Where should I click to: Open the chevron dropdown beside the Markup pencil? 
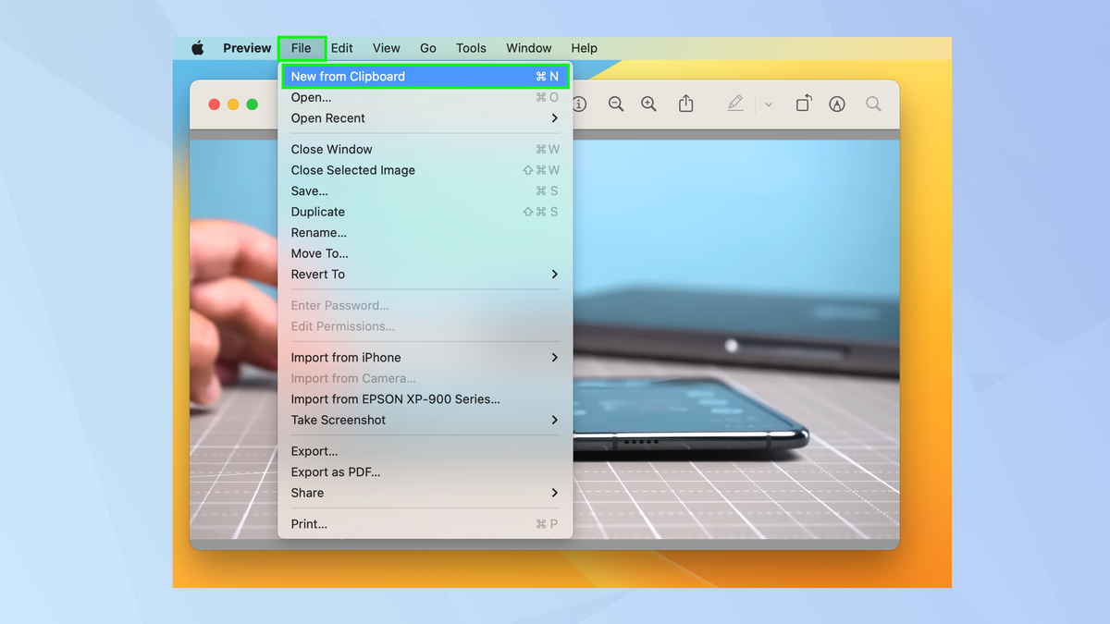point(769,104)
